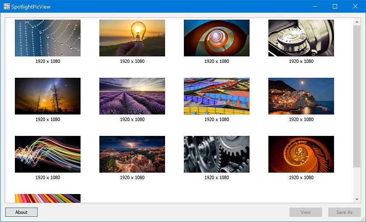
Task: Select the coastal village night thumbnail
Action: point(301,96)
